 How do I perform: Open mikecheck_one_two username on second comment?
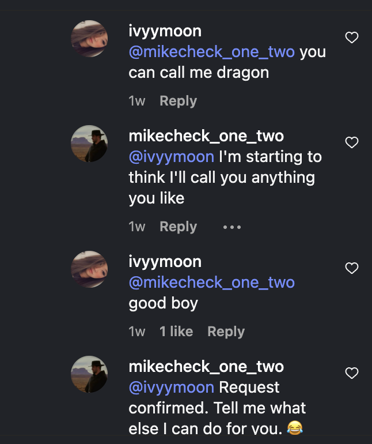(x=206, y=136)
